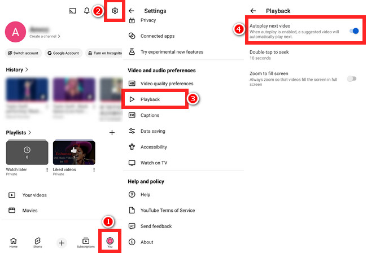Open Liked videos playlist thumbnail
The height and width of the screenshot is (253, 367).
(x=74, y=152)
